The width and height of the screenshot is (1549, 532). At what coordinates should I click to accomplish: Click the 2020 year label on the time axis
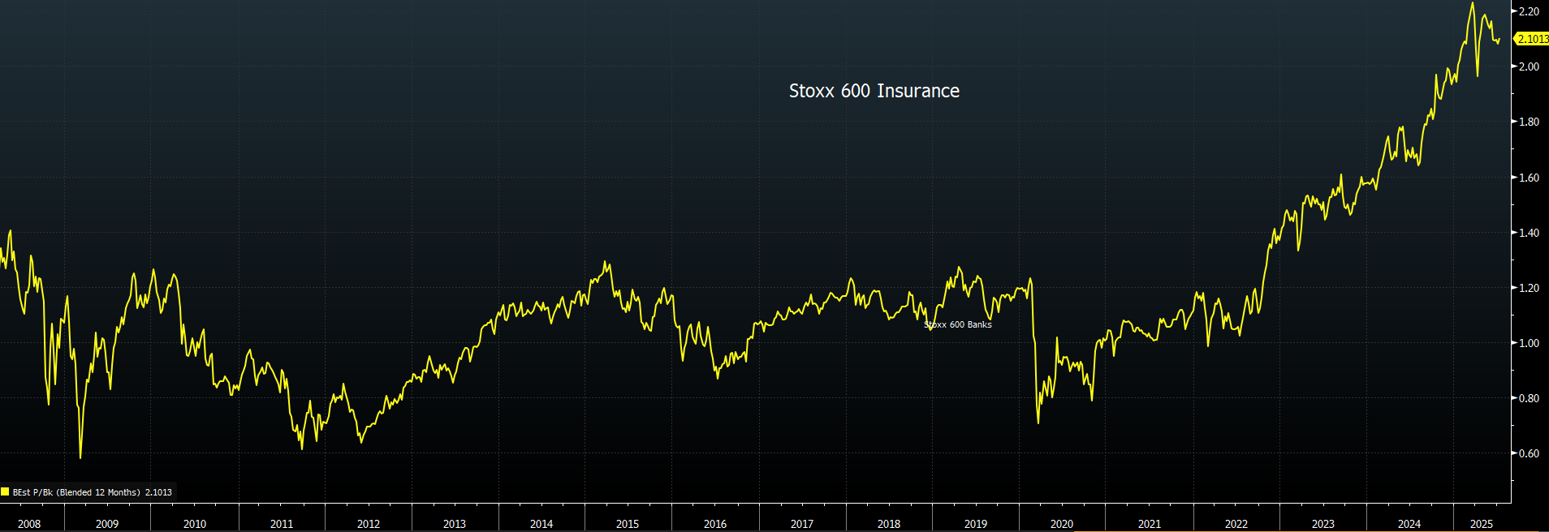tap(1062, 524)
